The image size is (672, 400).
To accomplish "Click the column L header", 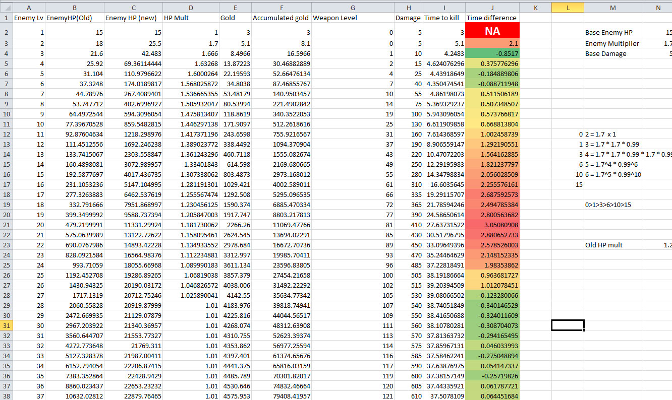I will click(x=568, y=7).
